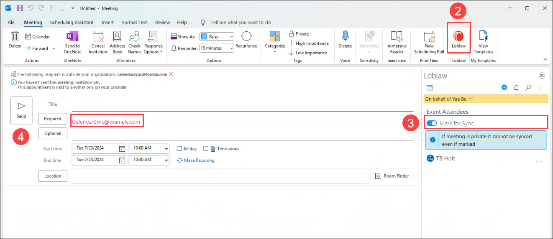Switch to Review tab
This screenshot has height=239, width=553.
click(162, 23)
